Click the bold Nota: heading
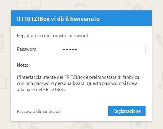Viewport: 163px width, 129px height. [x=22, y=65]
